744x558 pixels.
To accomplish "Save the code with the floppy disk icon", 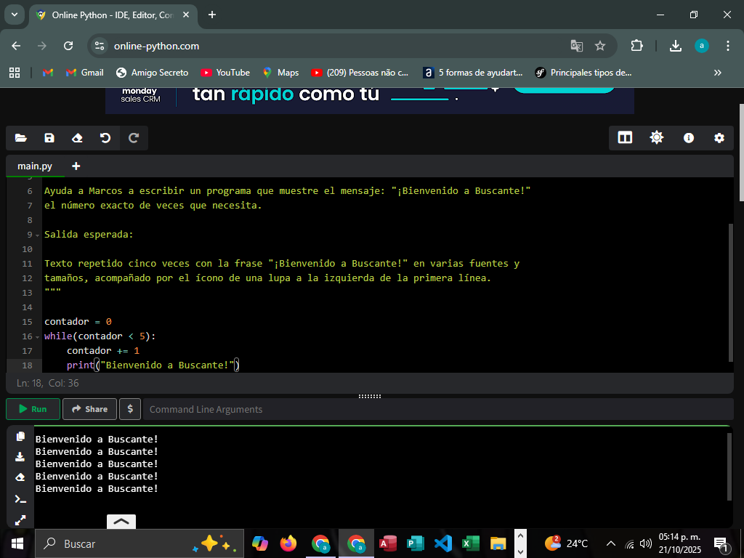I will [49, 138].
